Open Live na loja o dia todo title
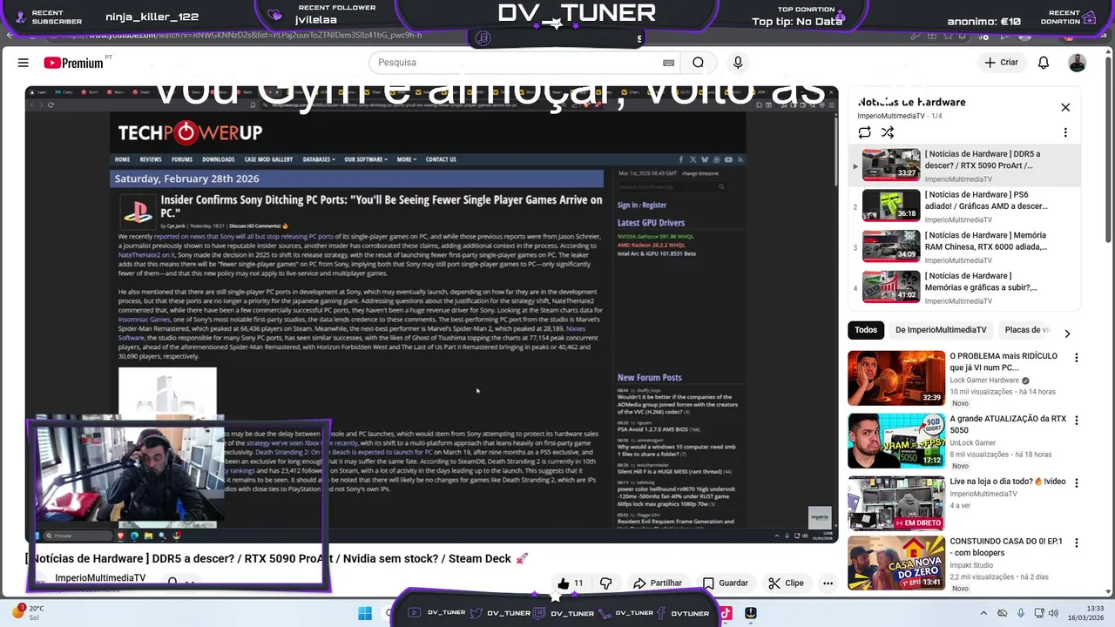The width and height of the screenshot is (1115, 627). (1008, 482)
